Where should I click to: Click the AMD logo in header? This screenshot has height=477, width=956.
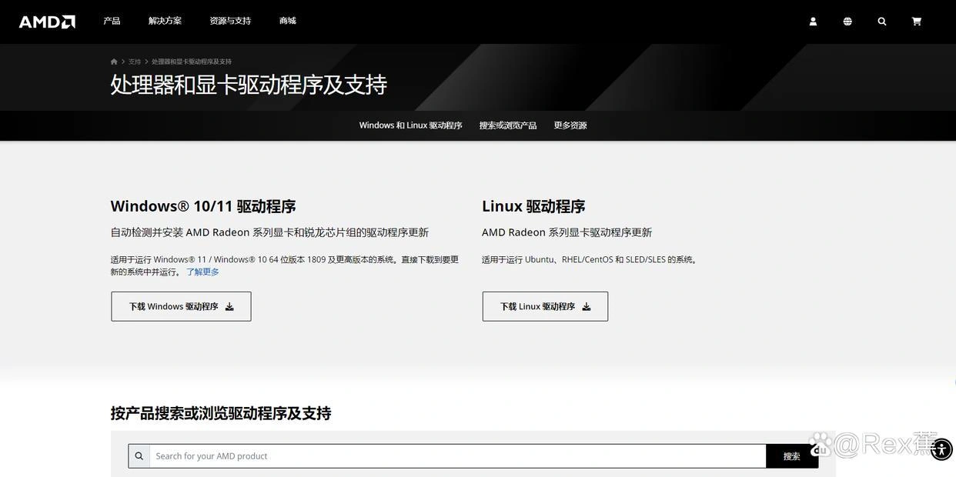47,22
